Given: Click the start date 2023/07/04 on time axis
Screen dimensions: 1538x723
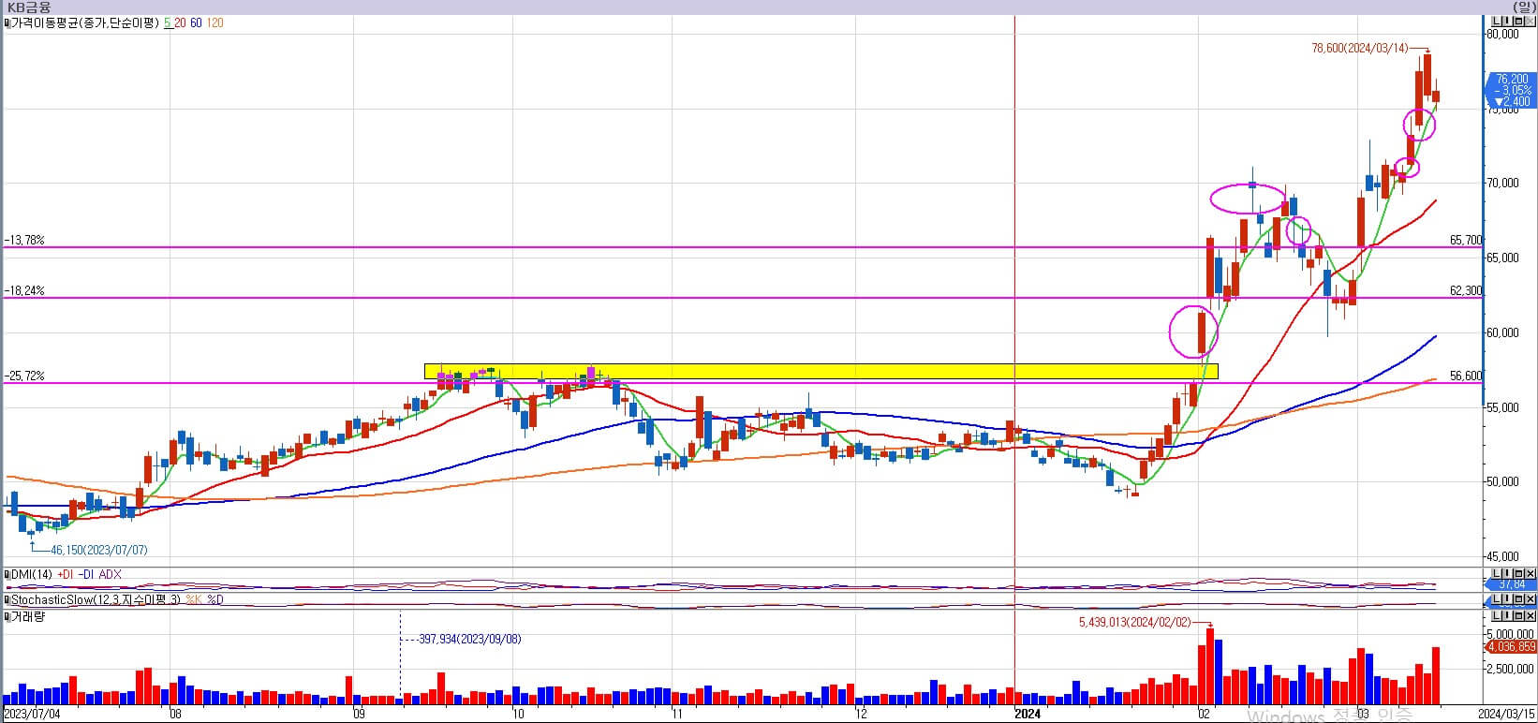Looking at the screenshot, I should 32,714.
